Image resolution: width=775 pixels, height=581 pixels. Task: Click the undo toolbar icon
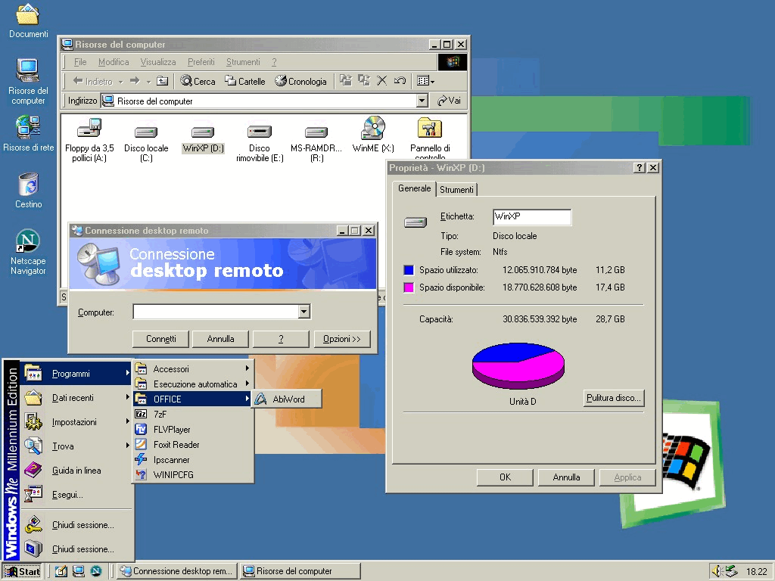click(400, 80)
